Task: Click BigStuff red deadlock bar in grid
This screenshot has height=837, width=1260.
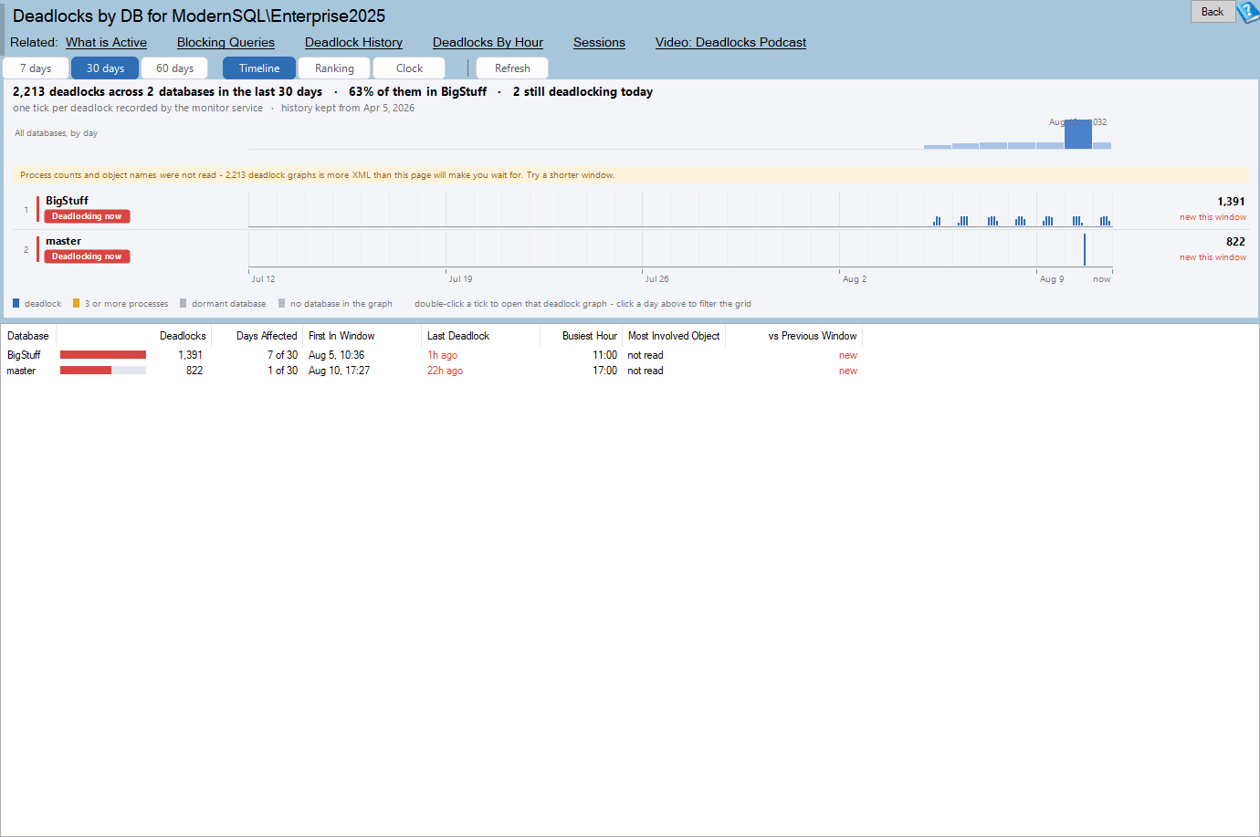Action: point(103,355)
